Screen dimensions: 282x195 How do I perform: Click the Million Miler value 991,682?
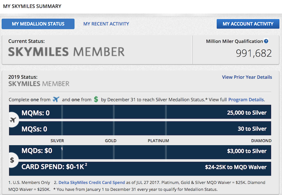[x=254, y=53]
